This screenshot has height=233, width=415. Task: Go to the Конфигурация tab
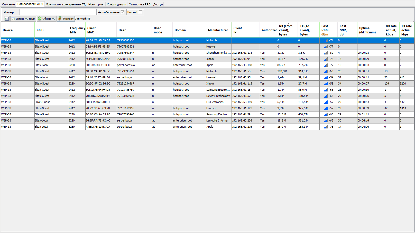tap(116, 4)
